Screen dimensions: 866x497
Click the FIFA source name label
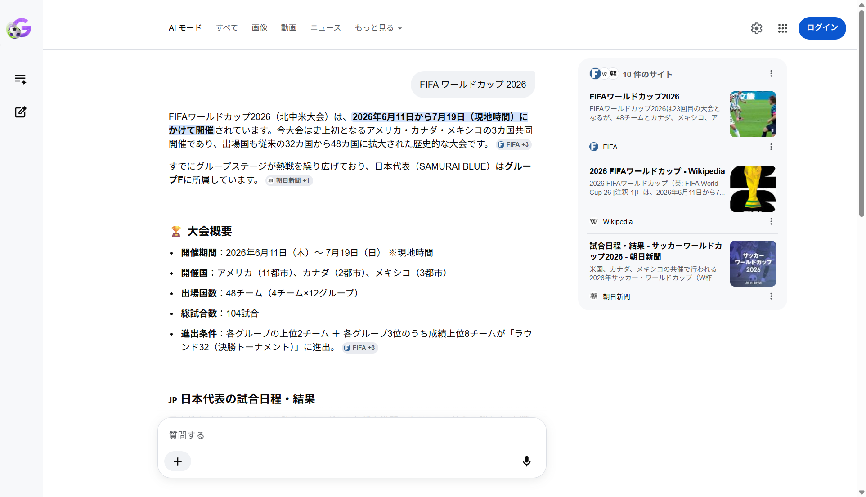[610, 147]
